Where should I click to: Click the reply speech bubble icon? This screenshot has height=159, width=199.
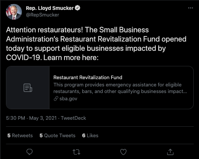[x=30, y=152]
